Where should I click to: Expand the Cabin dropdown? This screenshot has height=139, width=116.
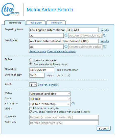pos(50,94)
